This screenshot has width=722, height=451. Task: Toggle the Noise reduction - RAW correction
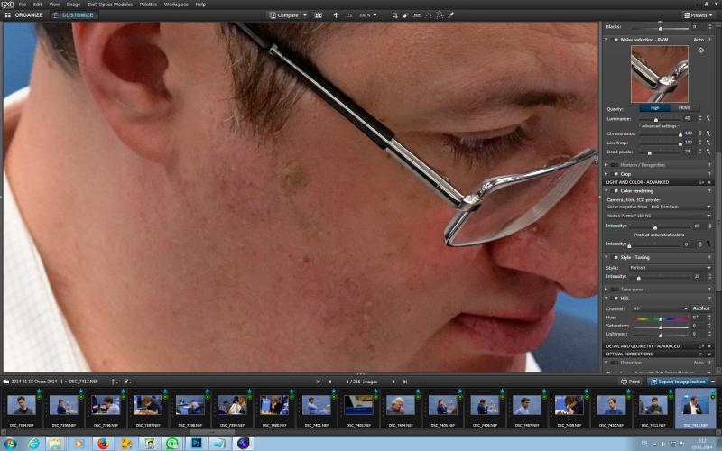(x=616, y=40)
